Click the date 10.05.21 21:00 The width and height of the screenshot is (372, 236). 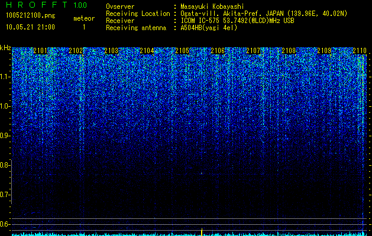tap(30, 27)
